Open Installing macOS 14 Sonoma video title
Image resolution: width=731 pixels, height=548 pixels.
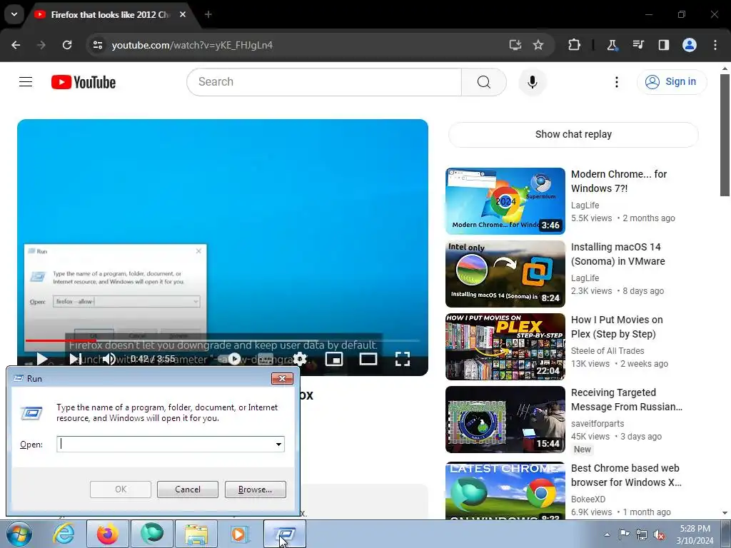coord(617,254)
